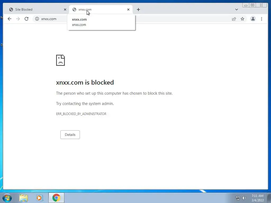This screenshot has width=271, height=203.
Task: Go back to the previous page
Action: pos(10,19)
